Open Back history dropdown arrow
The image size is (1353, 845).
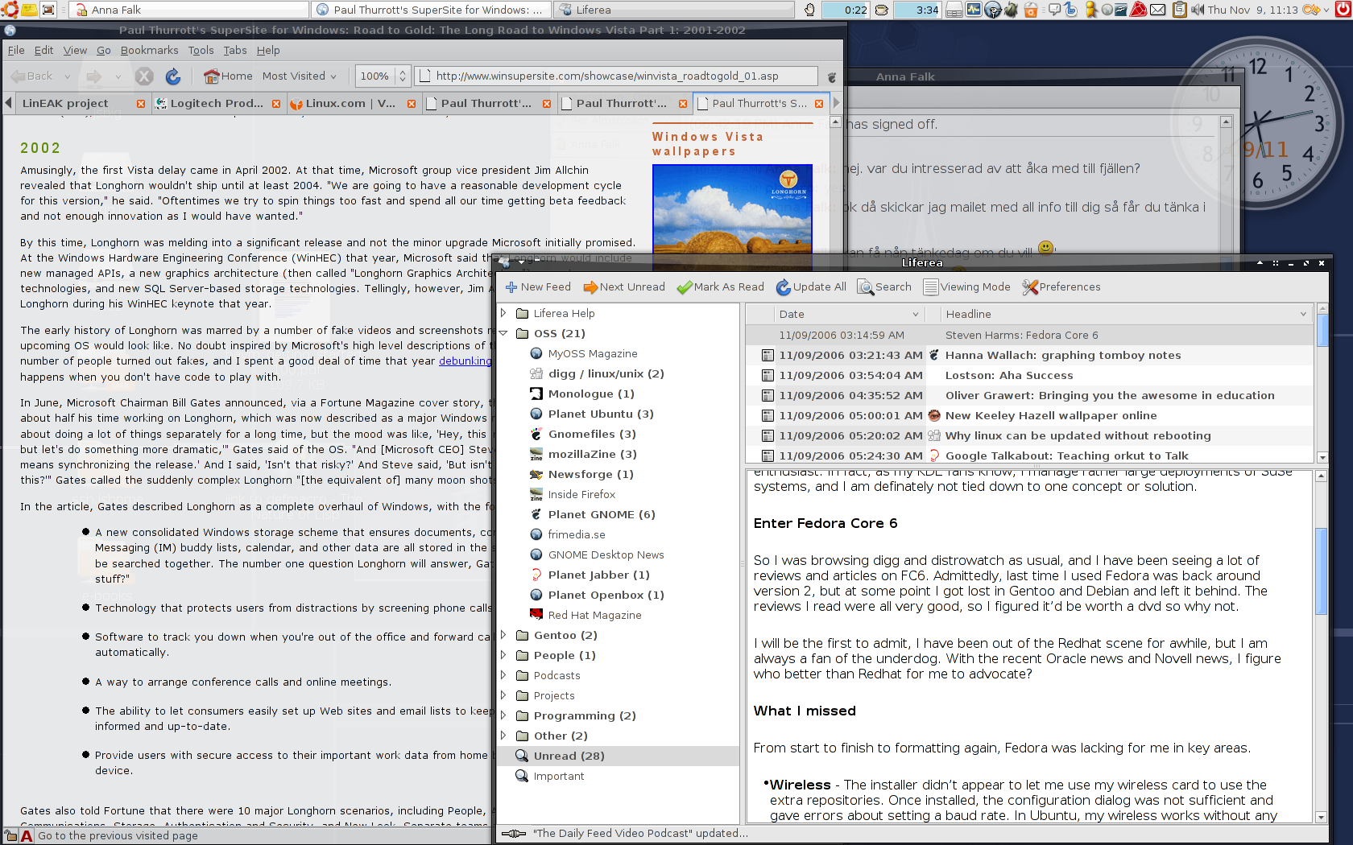point(68,76)
